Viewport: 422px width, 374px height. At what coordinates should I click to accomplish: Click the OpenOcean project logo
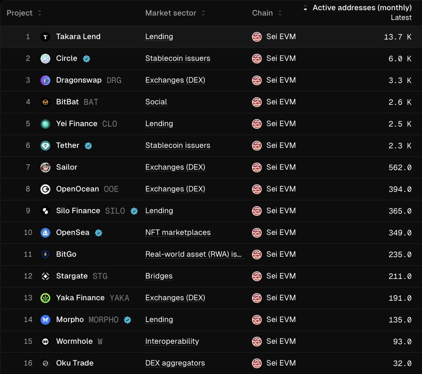tap(45, 189)
